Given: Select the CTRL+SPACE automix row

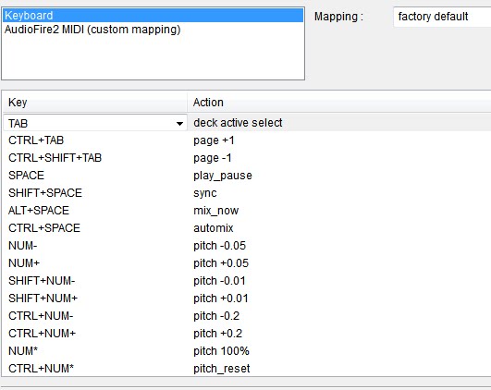Looking at the screenshot, I should pyautogui.click(x=247, y=228).
